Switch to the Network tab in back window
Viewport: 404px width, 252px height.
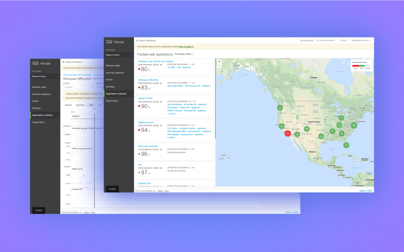68,105
